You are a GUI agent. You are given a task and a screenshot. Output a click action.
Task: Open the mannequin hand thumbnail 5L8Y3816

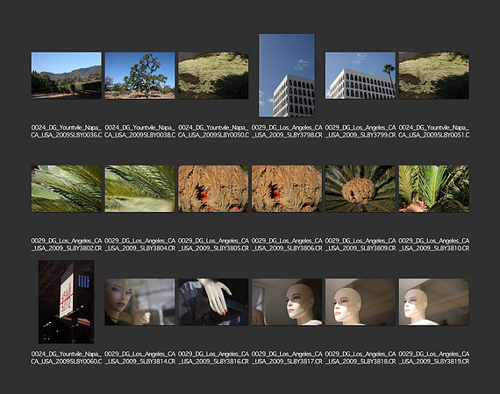pyautogui.click(x=213, y=302)
